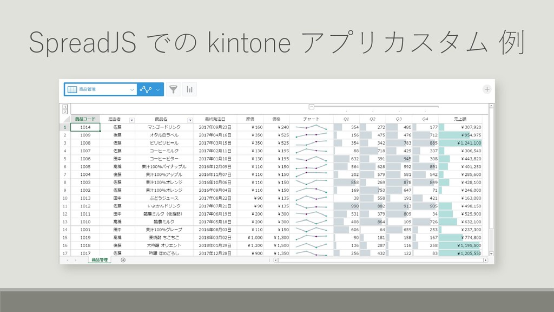The image size is (554, 312).
Task: Select the ビリビリビール product name cell
Action: tap(164, 143)
